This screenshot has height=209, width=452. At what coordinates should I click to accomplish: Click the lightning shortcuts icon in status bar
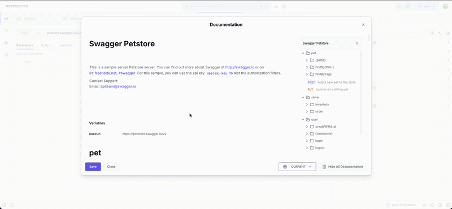(424, 205)
